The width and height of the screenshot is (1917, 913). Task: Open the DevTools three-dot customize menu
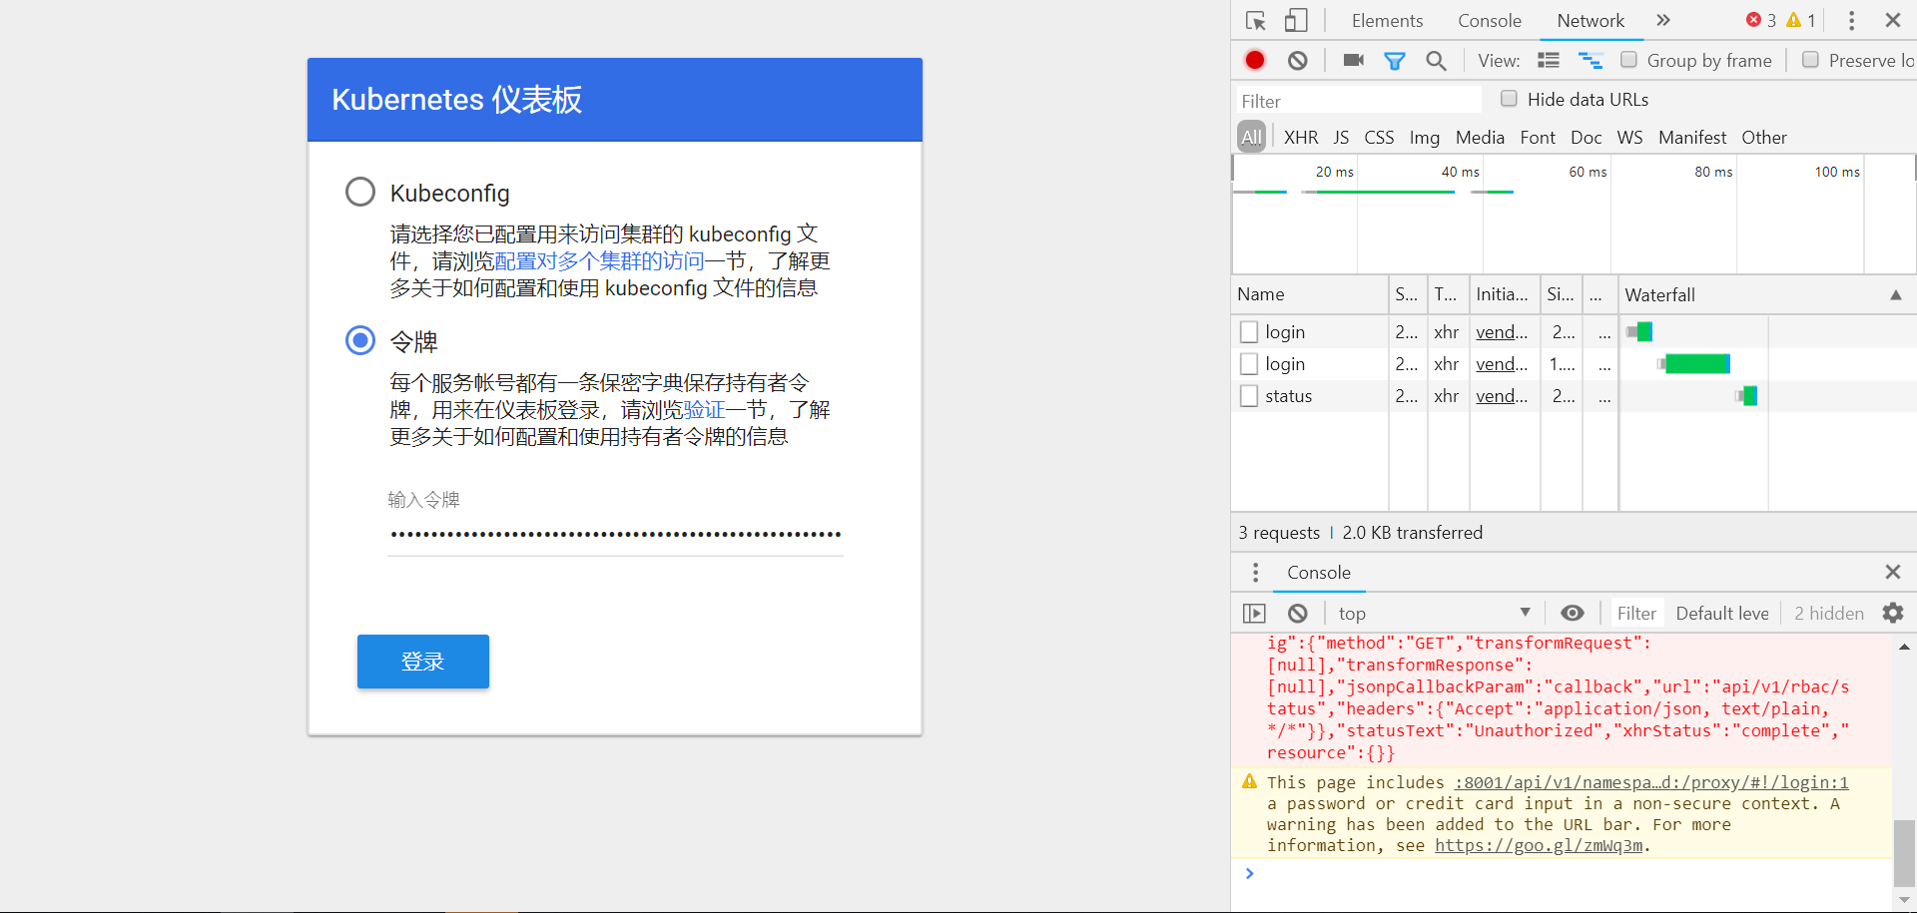1851,20
